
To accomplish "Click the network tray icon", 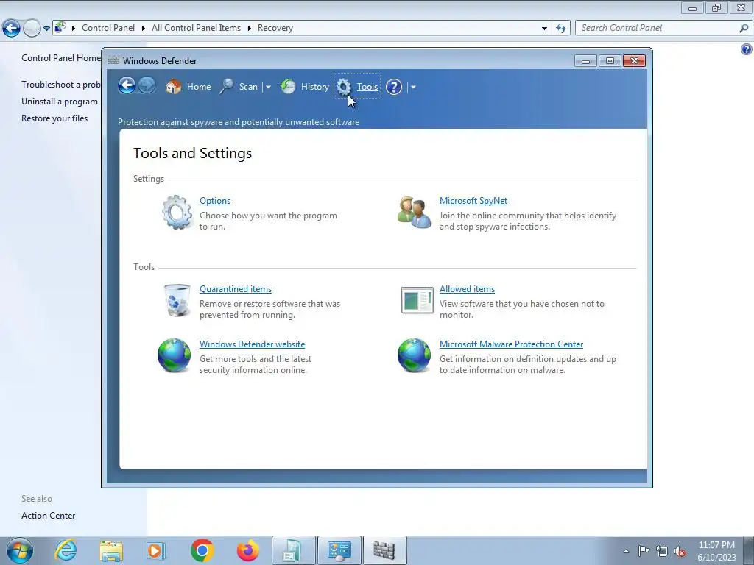I will pyautogui.click(x=662, y=551).
